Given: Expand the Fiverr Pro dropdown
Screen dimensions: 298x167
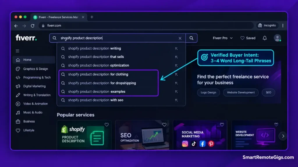Looking at the screenshot, I should (223, 38).
